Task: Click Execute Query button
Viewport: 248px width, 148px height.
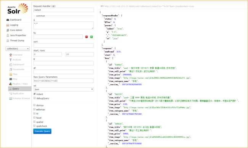Action: [x=42, y=131]
